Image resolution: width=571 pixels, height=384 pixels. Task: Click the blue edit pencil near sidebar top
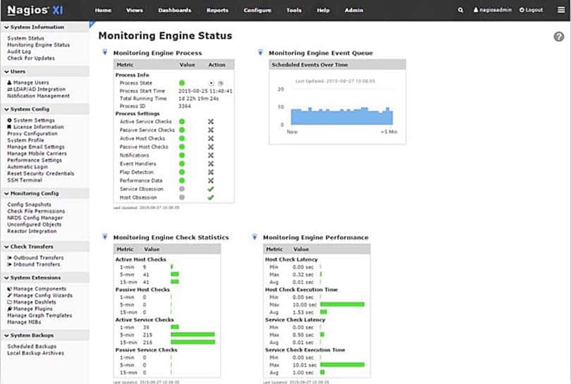92,24
